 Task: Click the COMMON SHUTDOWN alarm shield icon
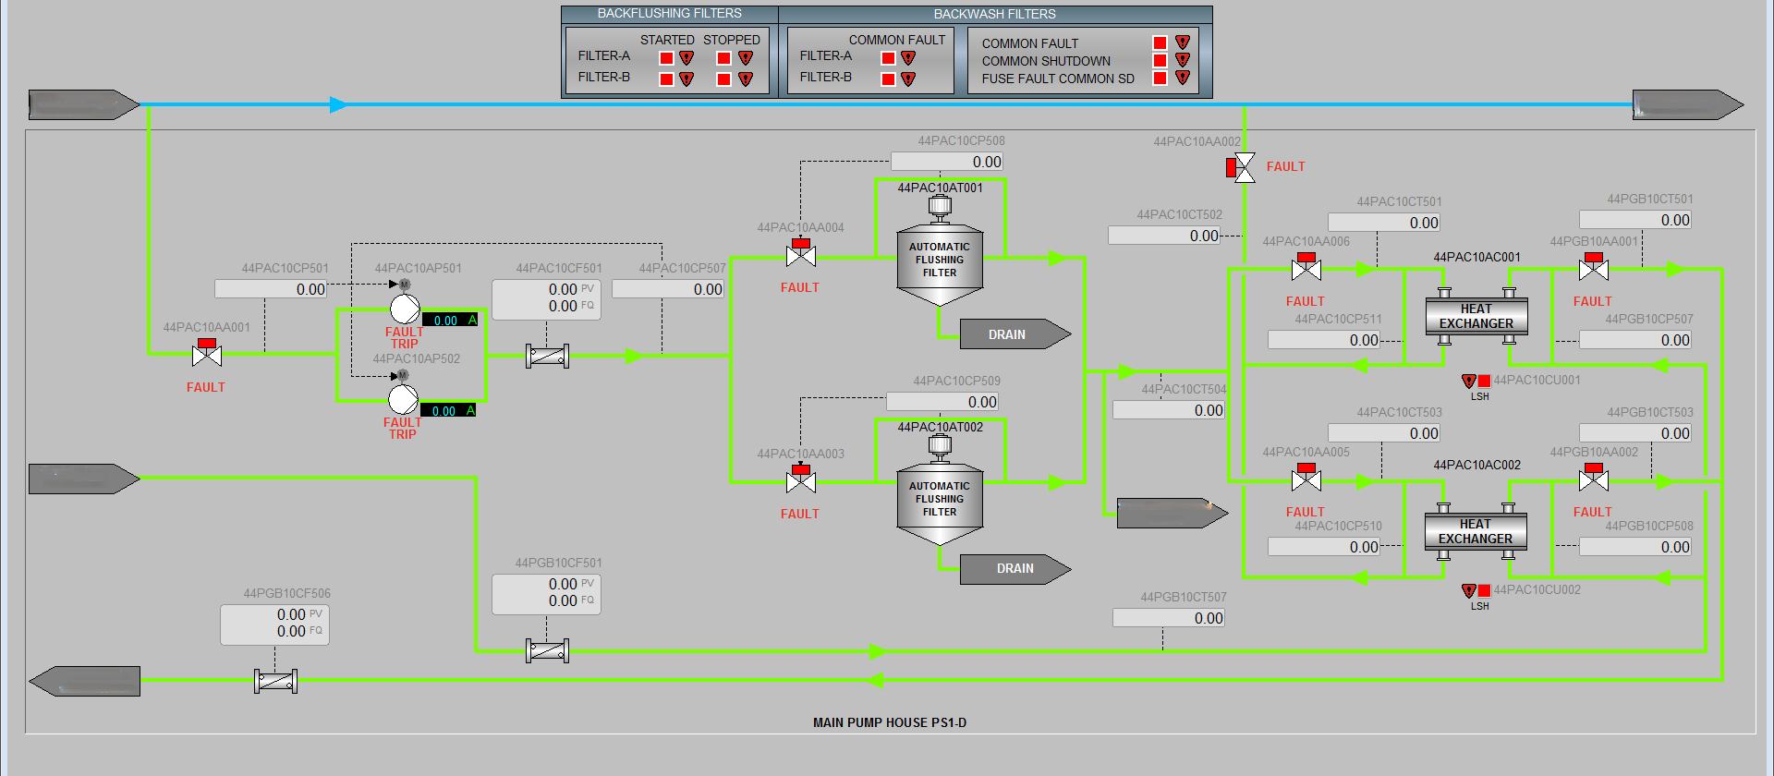(1182, 60)
